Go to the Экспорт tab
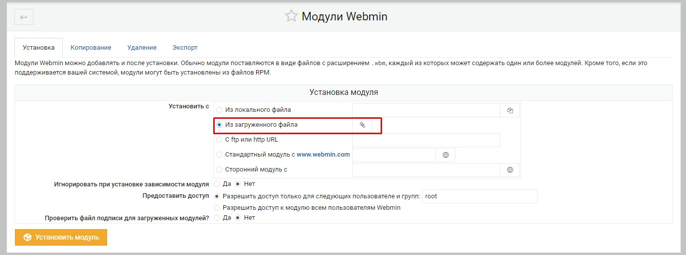This screenshot has height=255, width=686. coord(185,48)
